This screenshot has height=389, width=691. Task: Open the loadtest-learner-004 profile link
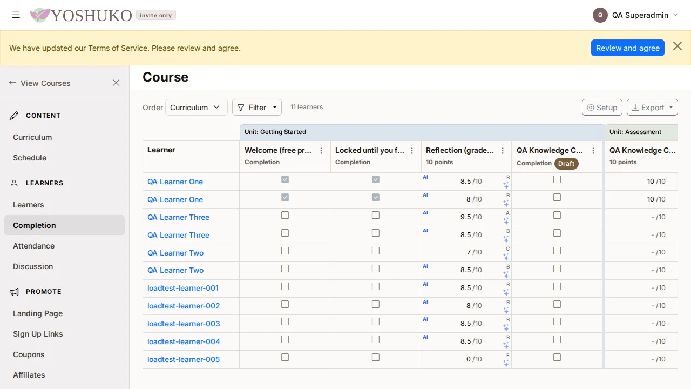pos(184,341)
